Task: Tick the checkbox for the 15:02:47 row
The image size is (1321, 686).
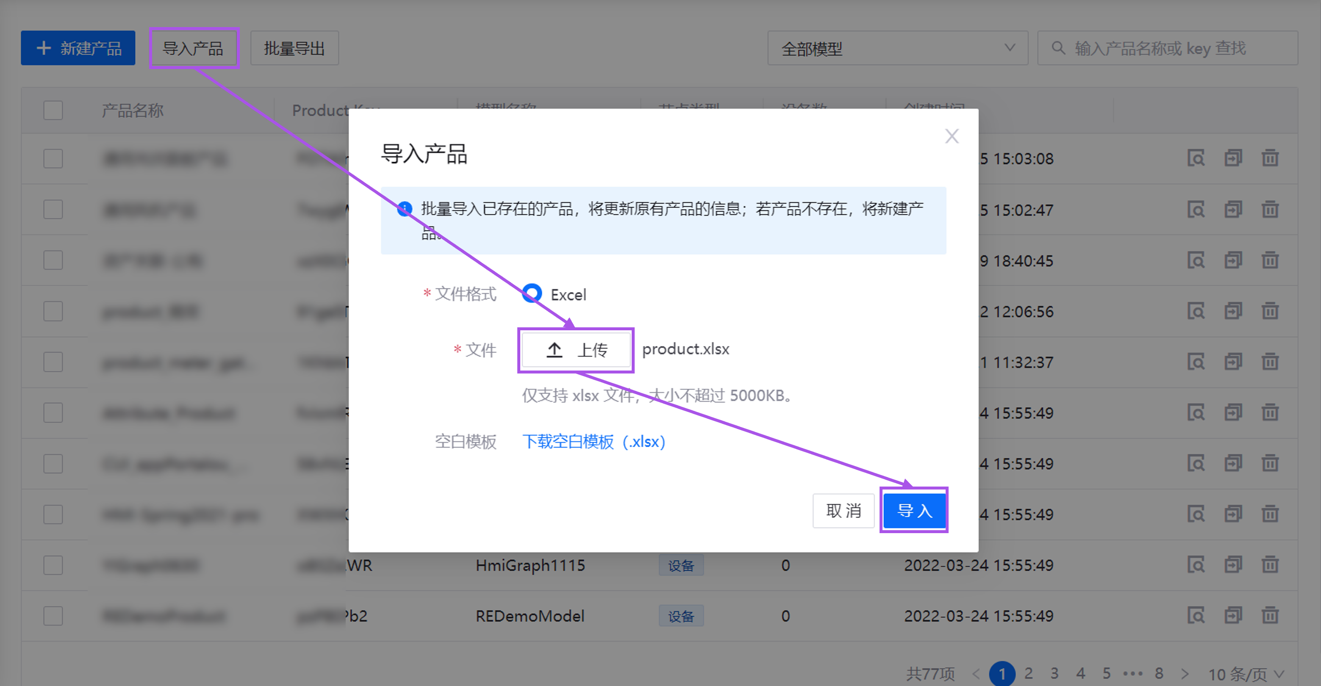Action: click(53, 209)
